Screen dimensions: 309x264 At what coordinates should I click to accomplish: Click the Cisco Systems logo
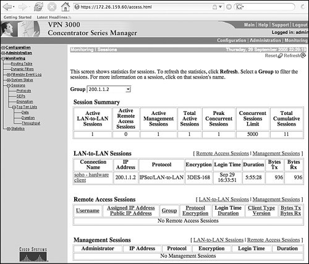pyautogui.click(x=33, y=255)
